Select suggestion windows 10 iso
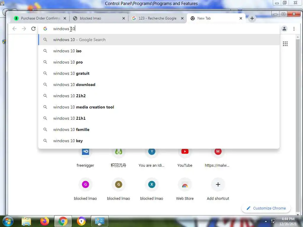This screenshot has width=303, height=227. [x=159, y=51]
